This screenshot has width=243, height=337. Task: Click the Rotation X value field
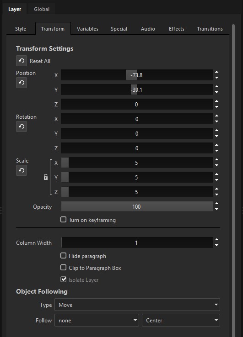pos(137,119)
